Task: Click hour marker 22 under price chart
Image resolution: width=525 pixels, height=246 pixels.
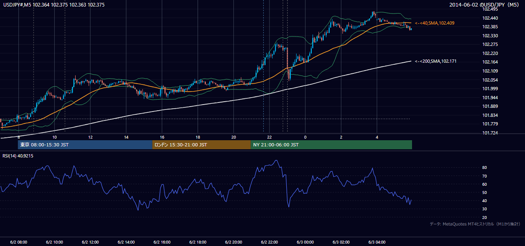Action: click(269, 137)
